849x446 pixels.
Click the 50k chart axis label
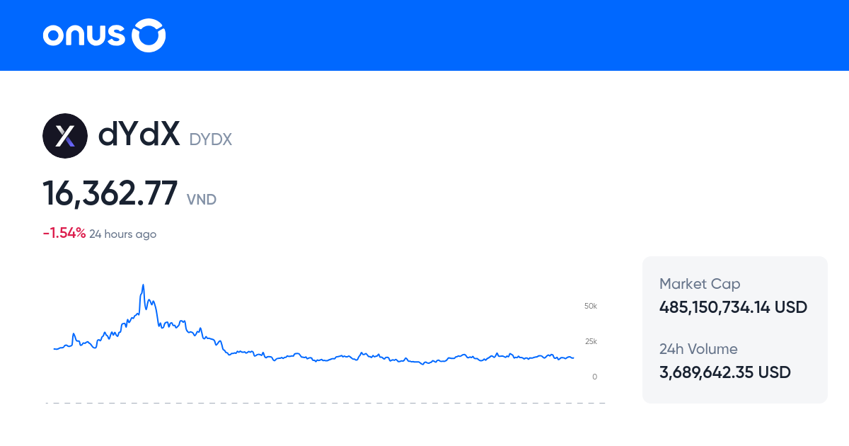point(591,306)
